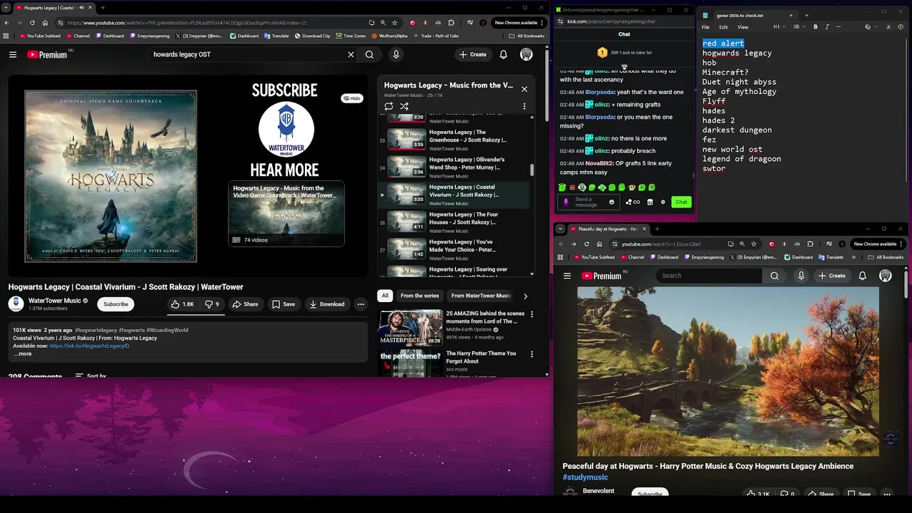Image resolution: width=912 pixels, height=513 pixels.
Task: Toggle italic formatting in Notepad
Action: pyautogui.click(x=827, y=27)
